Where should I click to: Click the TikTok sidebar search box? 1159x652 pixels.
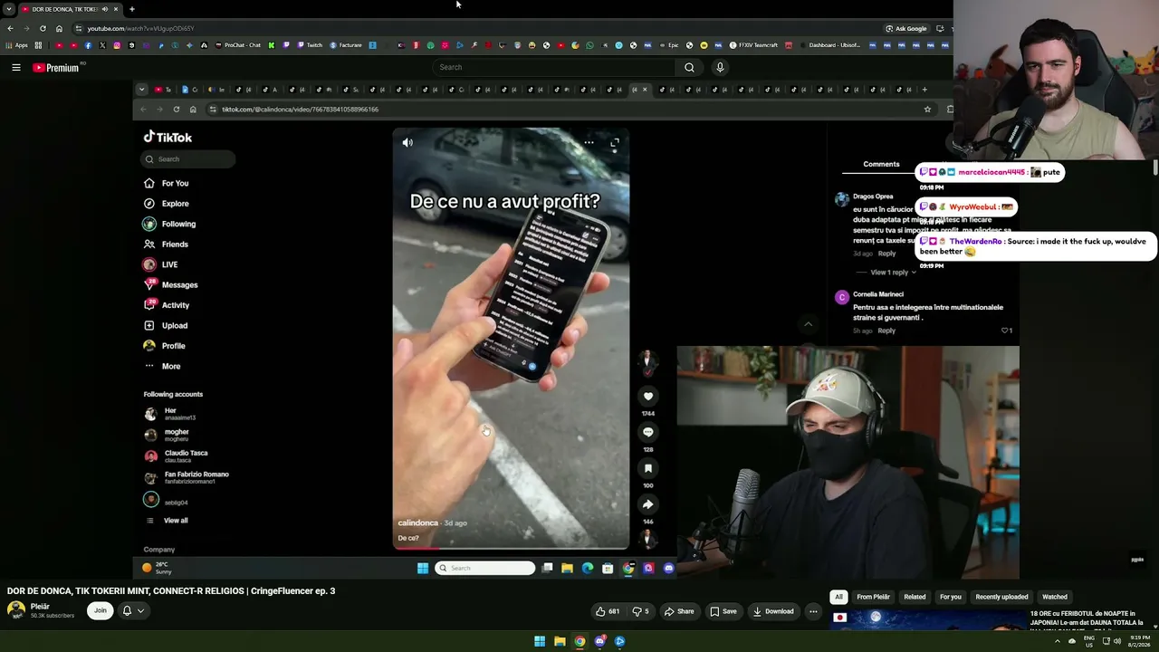coord(187,159)
